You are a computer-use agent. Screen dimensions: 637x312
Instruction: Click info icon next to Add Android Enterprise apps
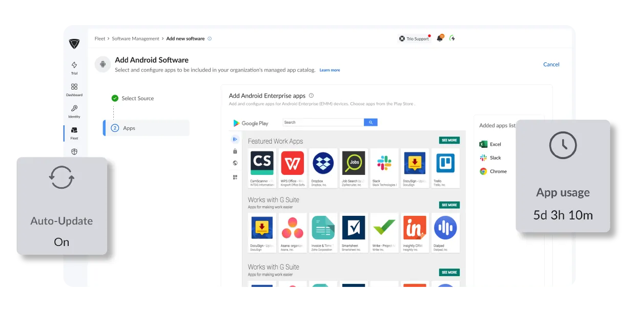click(311, 96)
